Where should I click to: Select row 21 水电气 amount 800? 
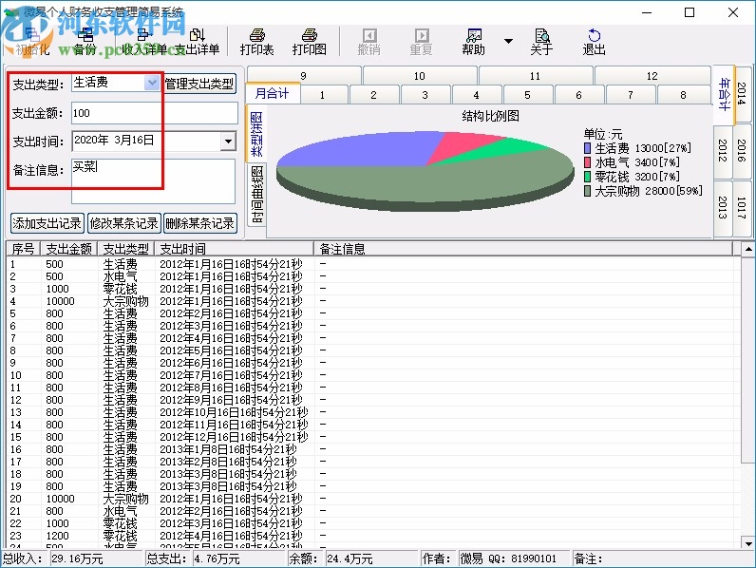54,511
